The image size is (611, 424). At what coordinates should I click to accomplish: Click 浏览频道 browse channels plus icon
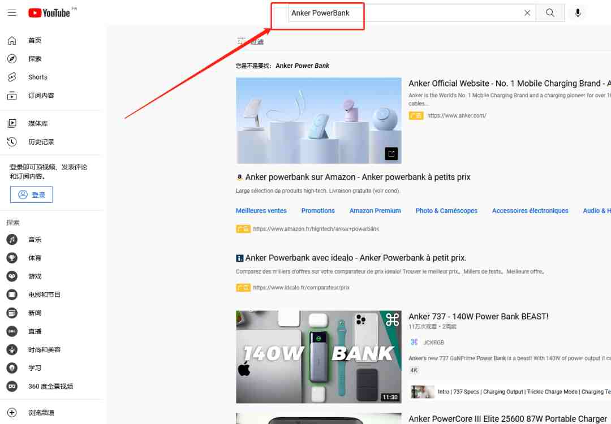(x=12, y=412)
